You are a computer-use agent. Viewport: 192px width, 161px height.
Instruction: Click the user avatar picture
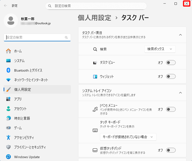click(11, 21)
